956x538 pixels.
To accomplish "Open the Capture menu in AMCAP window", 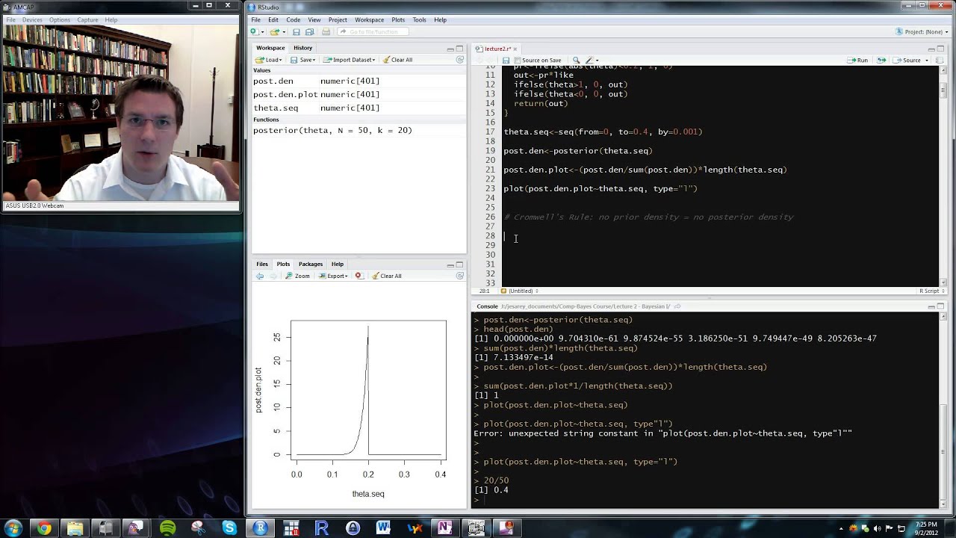I will [87, 19].
